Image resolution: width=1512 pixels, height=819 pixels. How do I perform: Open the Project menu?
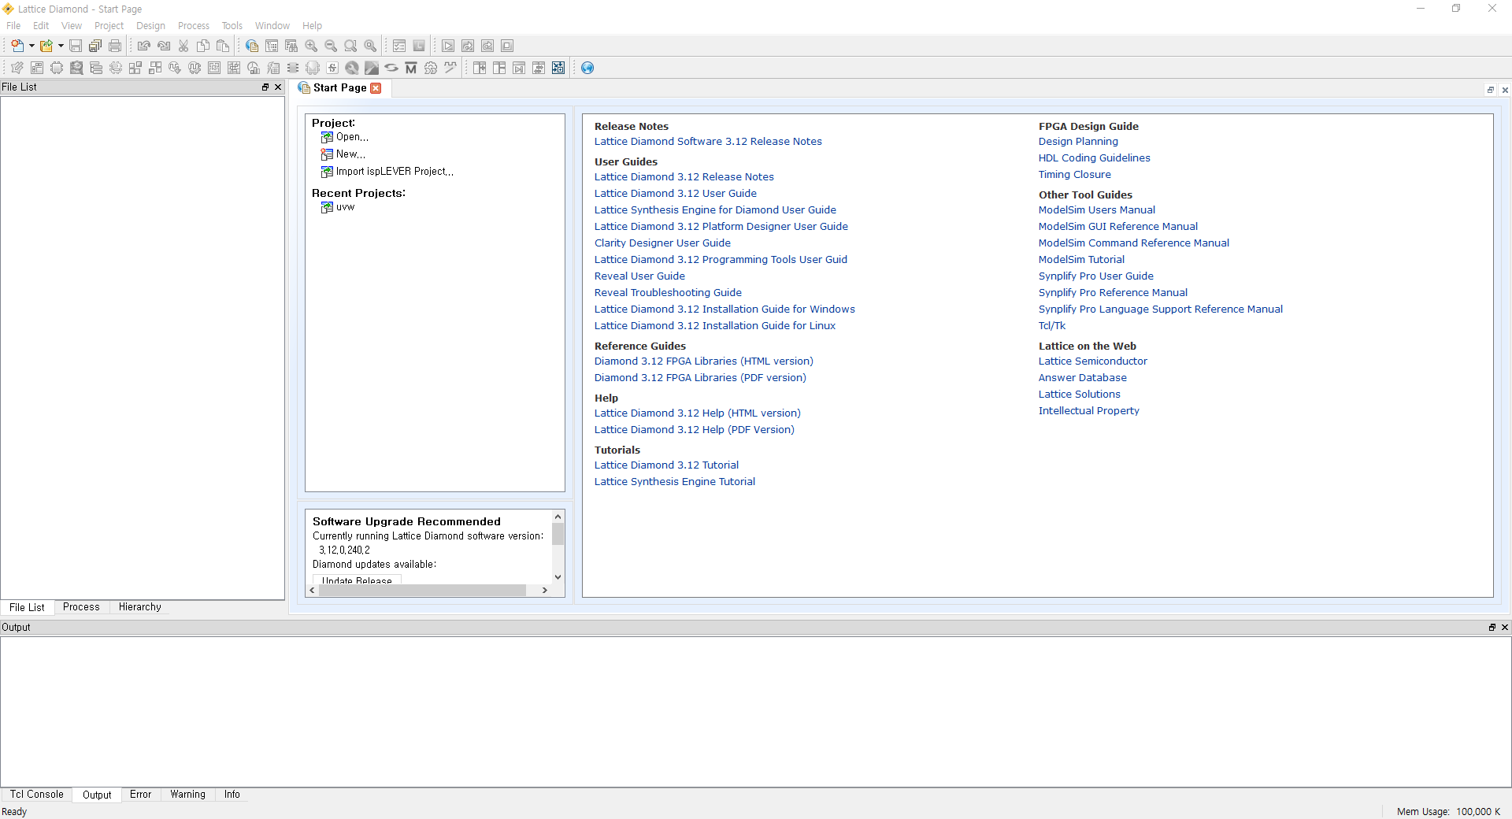tap(109, 26)
